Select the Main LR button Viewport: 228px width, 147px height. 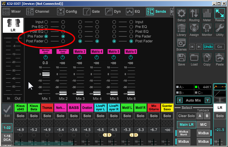pyautogui.click(x=186, y=125)
